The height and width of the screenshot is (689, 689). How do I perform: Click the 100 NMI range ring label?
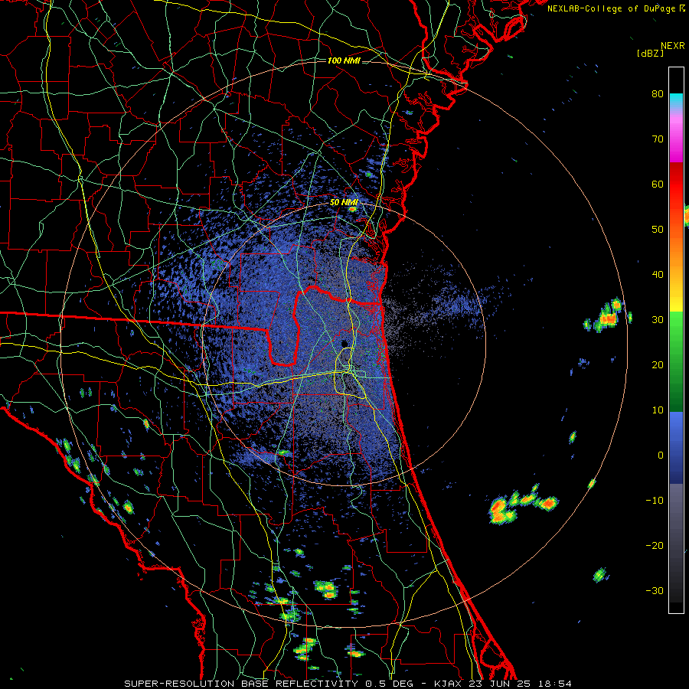click(344, 60)
